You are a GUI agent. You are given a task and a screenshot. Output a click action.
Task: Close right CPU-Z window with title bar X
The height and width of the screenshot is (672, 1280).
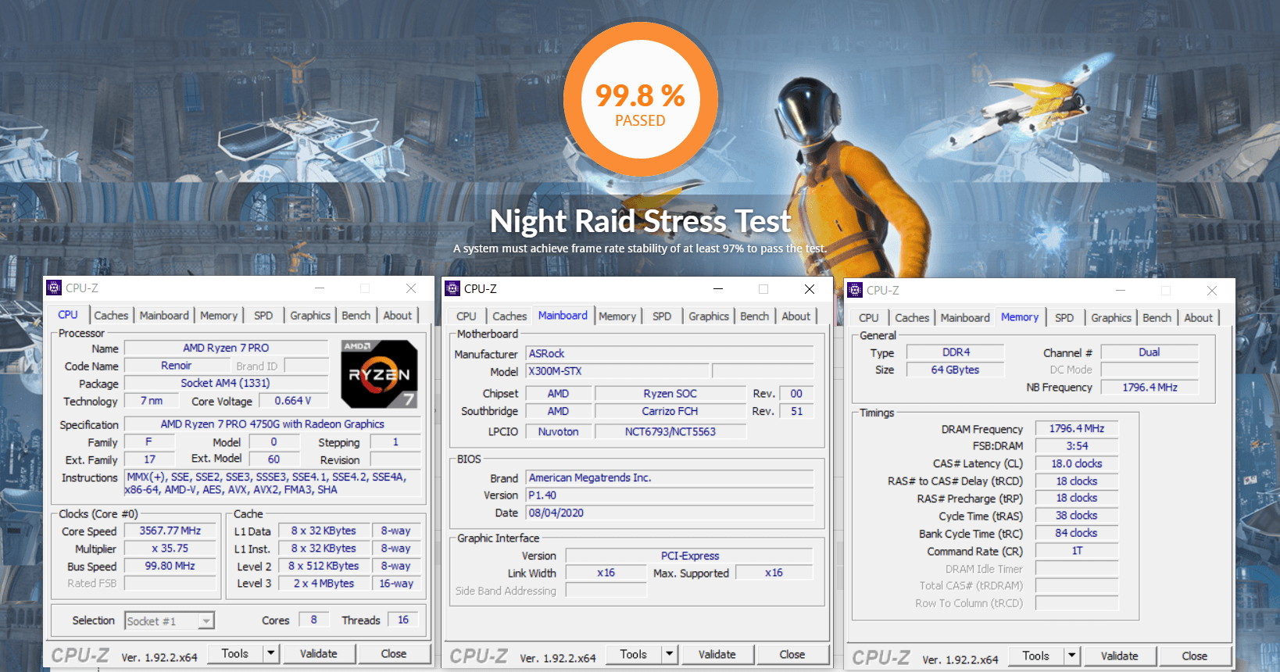tap(1212, 291)
